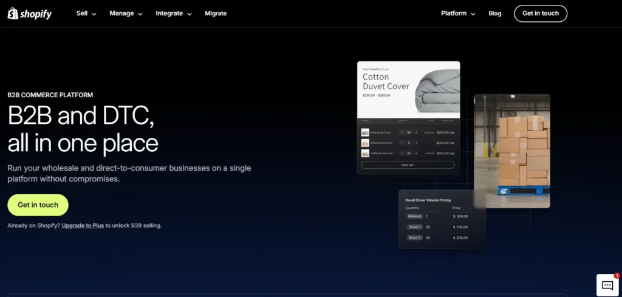Click the Break 1 quantity field showing 20
Screen dimensions: 622x297
[427, 227]
